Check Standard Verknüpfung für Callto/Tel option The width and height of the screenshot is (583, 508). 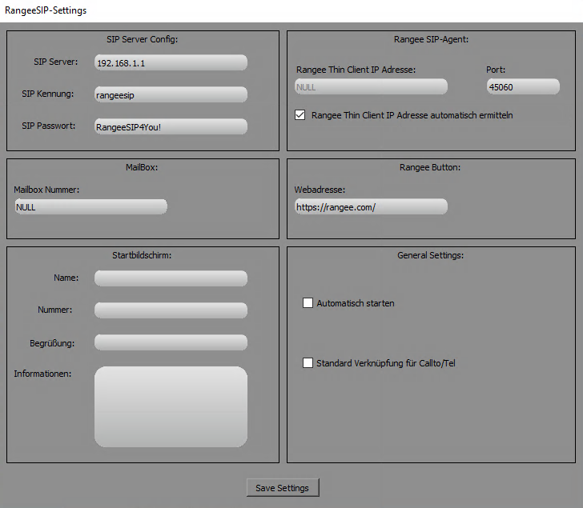[308, 363]
